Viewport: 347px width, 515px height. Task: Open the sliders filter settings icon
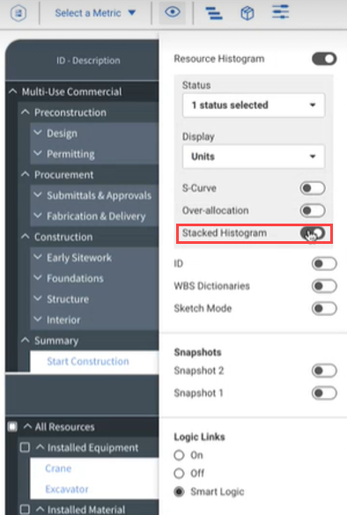(x=281, y=12)
